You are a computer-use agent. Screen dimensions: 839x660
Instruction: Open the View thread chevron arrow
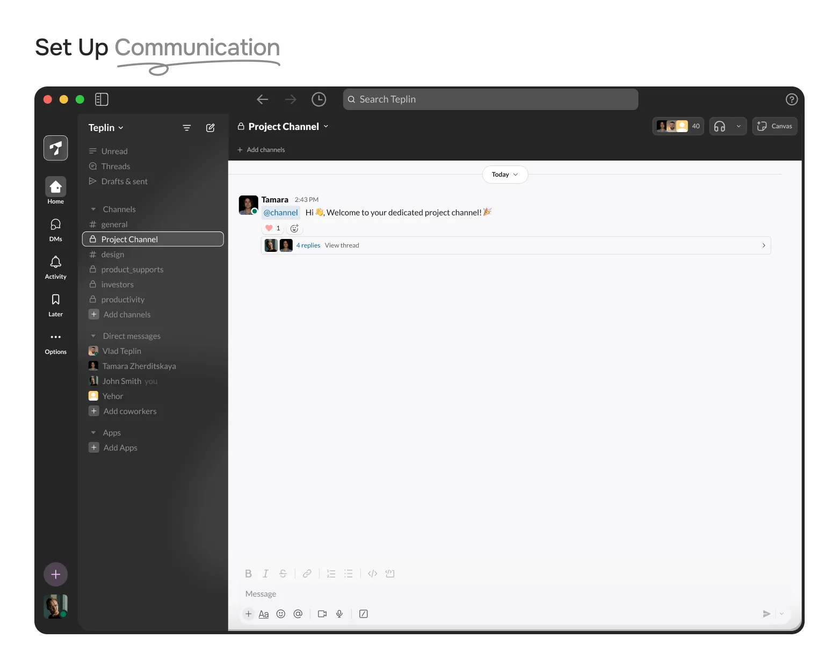coord(764,245)
